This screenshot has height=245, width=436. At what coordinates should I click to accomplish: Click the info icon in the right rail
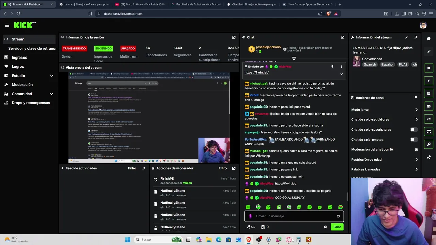[429, 39]
